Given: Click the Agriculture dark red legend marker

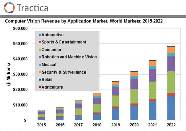Looking at the screenshot, I should coord(40,87).
